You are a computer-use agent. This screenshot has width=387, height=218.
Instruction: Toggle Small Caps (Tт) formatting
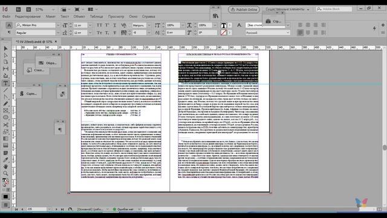(99, 33)
